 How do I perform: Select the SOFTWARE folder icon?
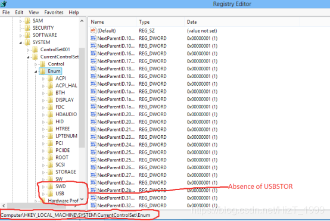coord(27,35)
